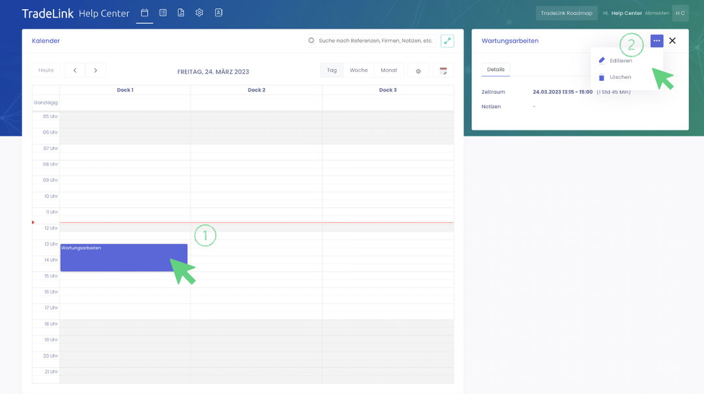Screen dimensions: 704x394
Task: Click the TradeLink Roadmap button
Action: tap(566, 13)
